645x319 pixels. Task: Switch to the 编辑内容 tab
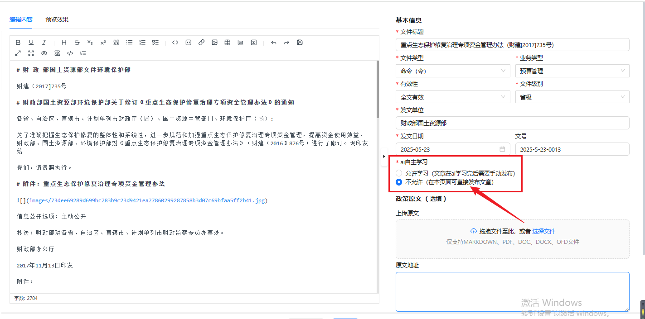[x=21, y=19]
